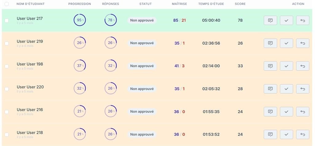Open comment icon for User User 220
The height and width of the screenshot is (146, 315).
(x=270, y=89)
